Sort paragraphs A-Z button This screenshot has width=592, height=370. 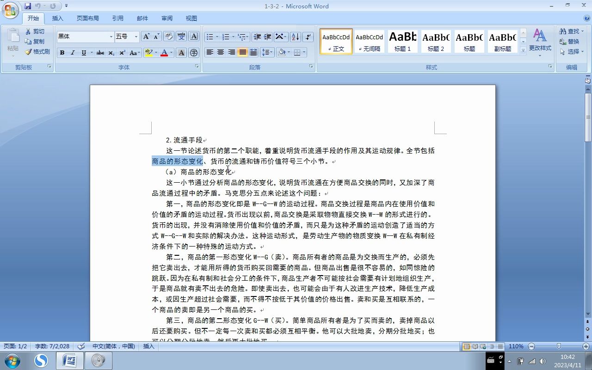tap(295, 37)
